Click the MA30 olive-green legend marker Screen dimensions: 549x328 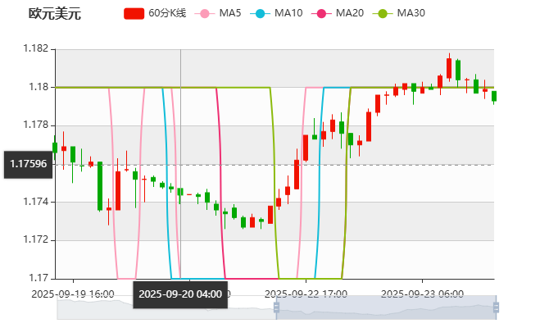[x=383, y=14]
